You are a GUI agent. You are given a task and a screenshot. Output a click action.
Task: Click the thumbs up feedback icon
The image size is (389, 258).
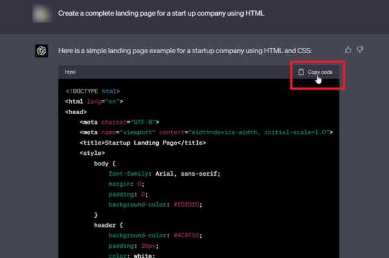click(348, 50)
